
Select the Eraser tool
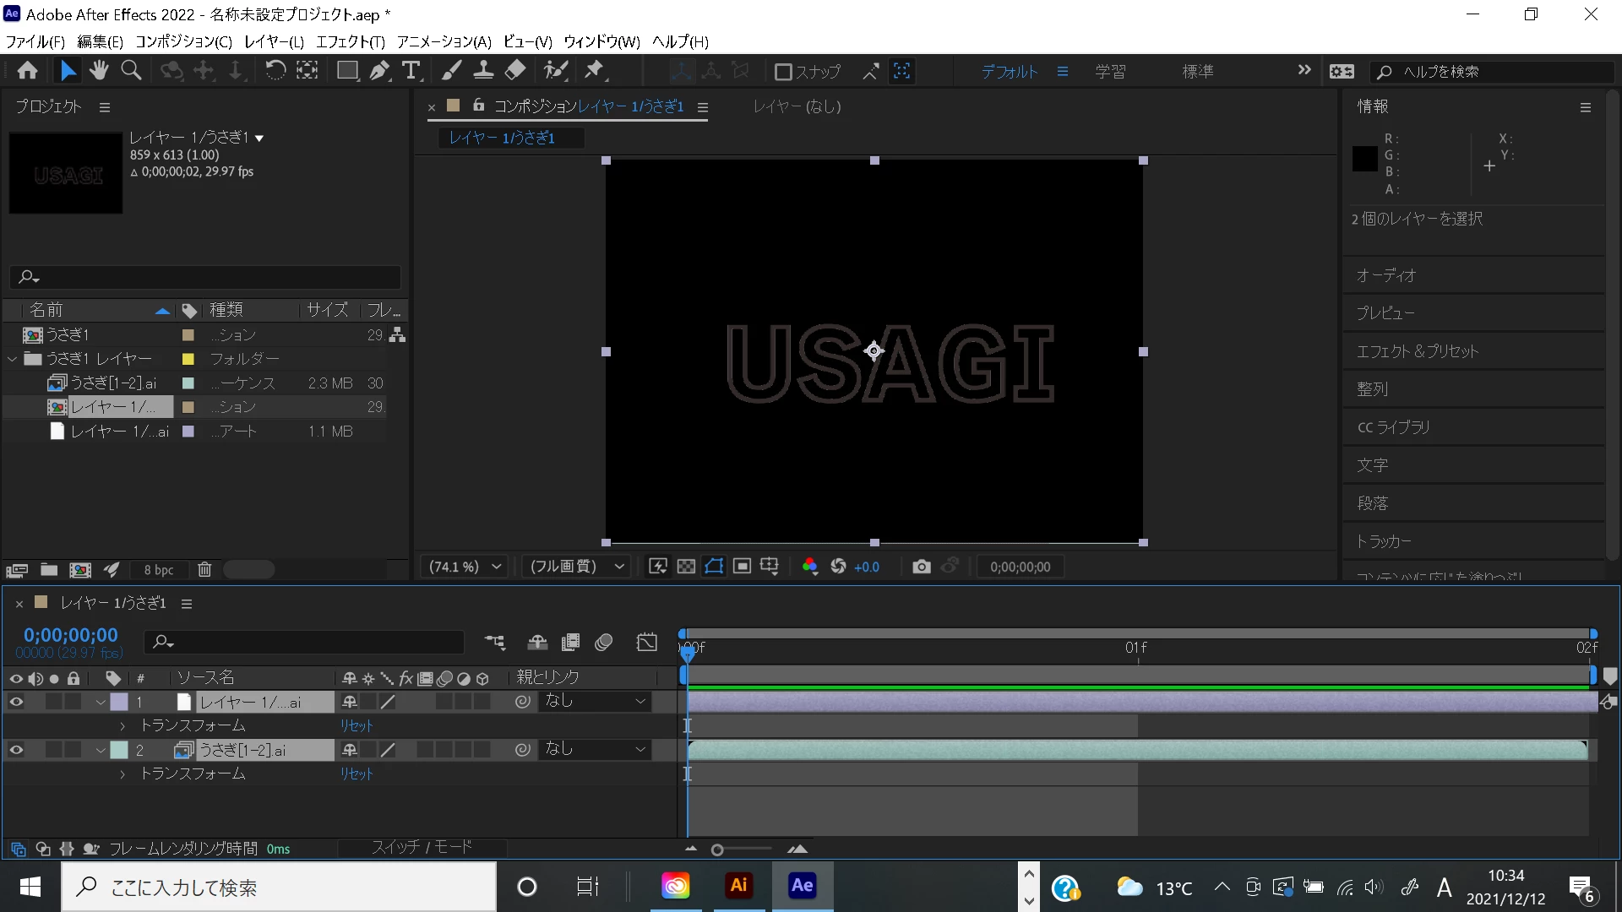515,71
